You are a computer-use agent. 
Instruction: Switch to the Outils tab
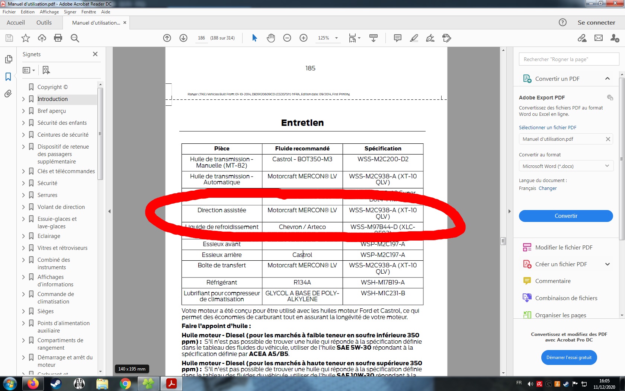click(44, 22)
